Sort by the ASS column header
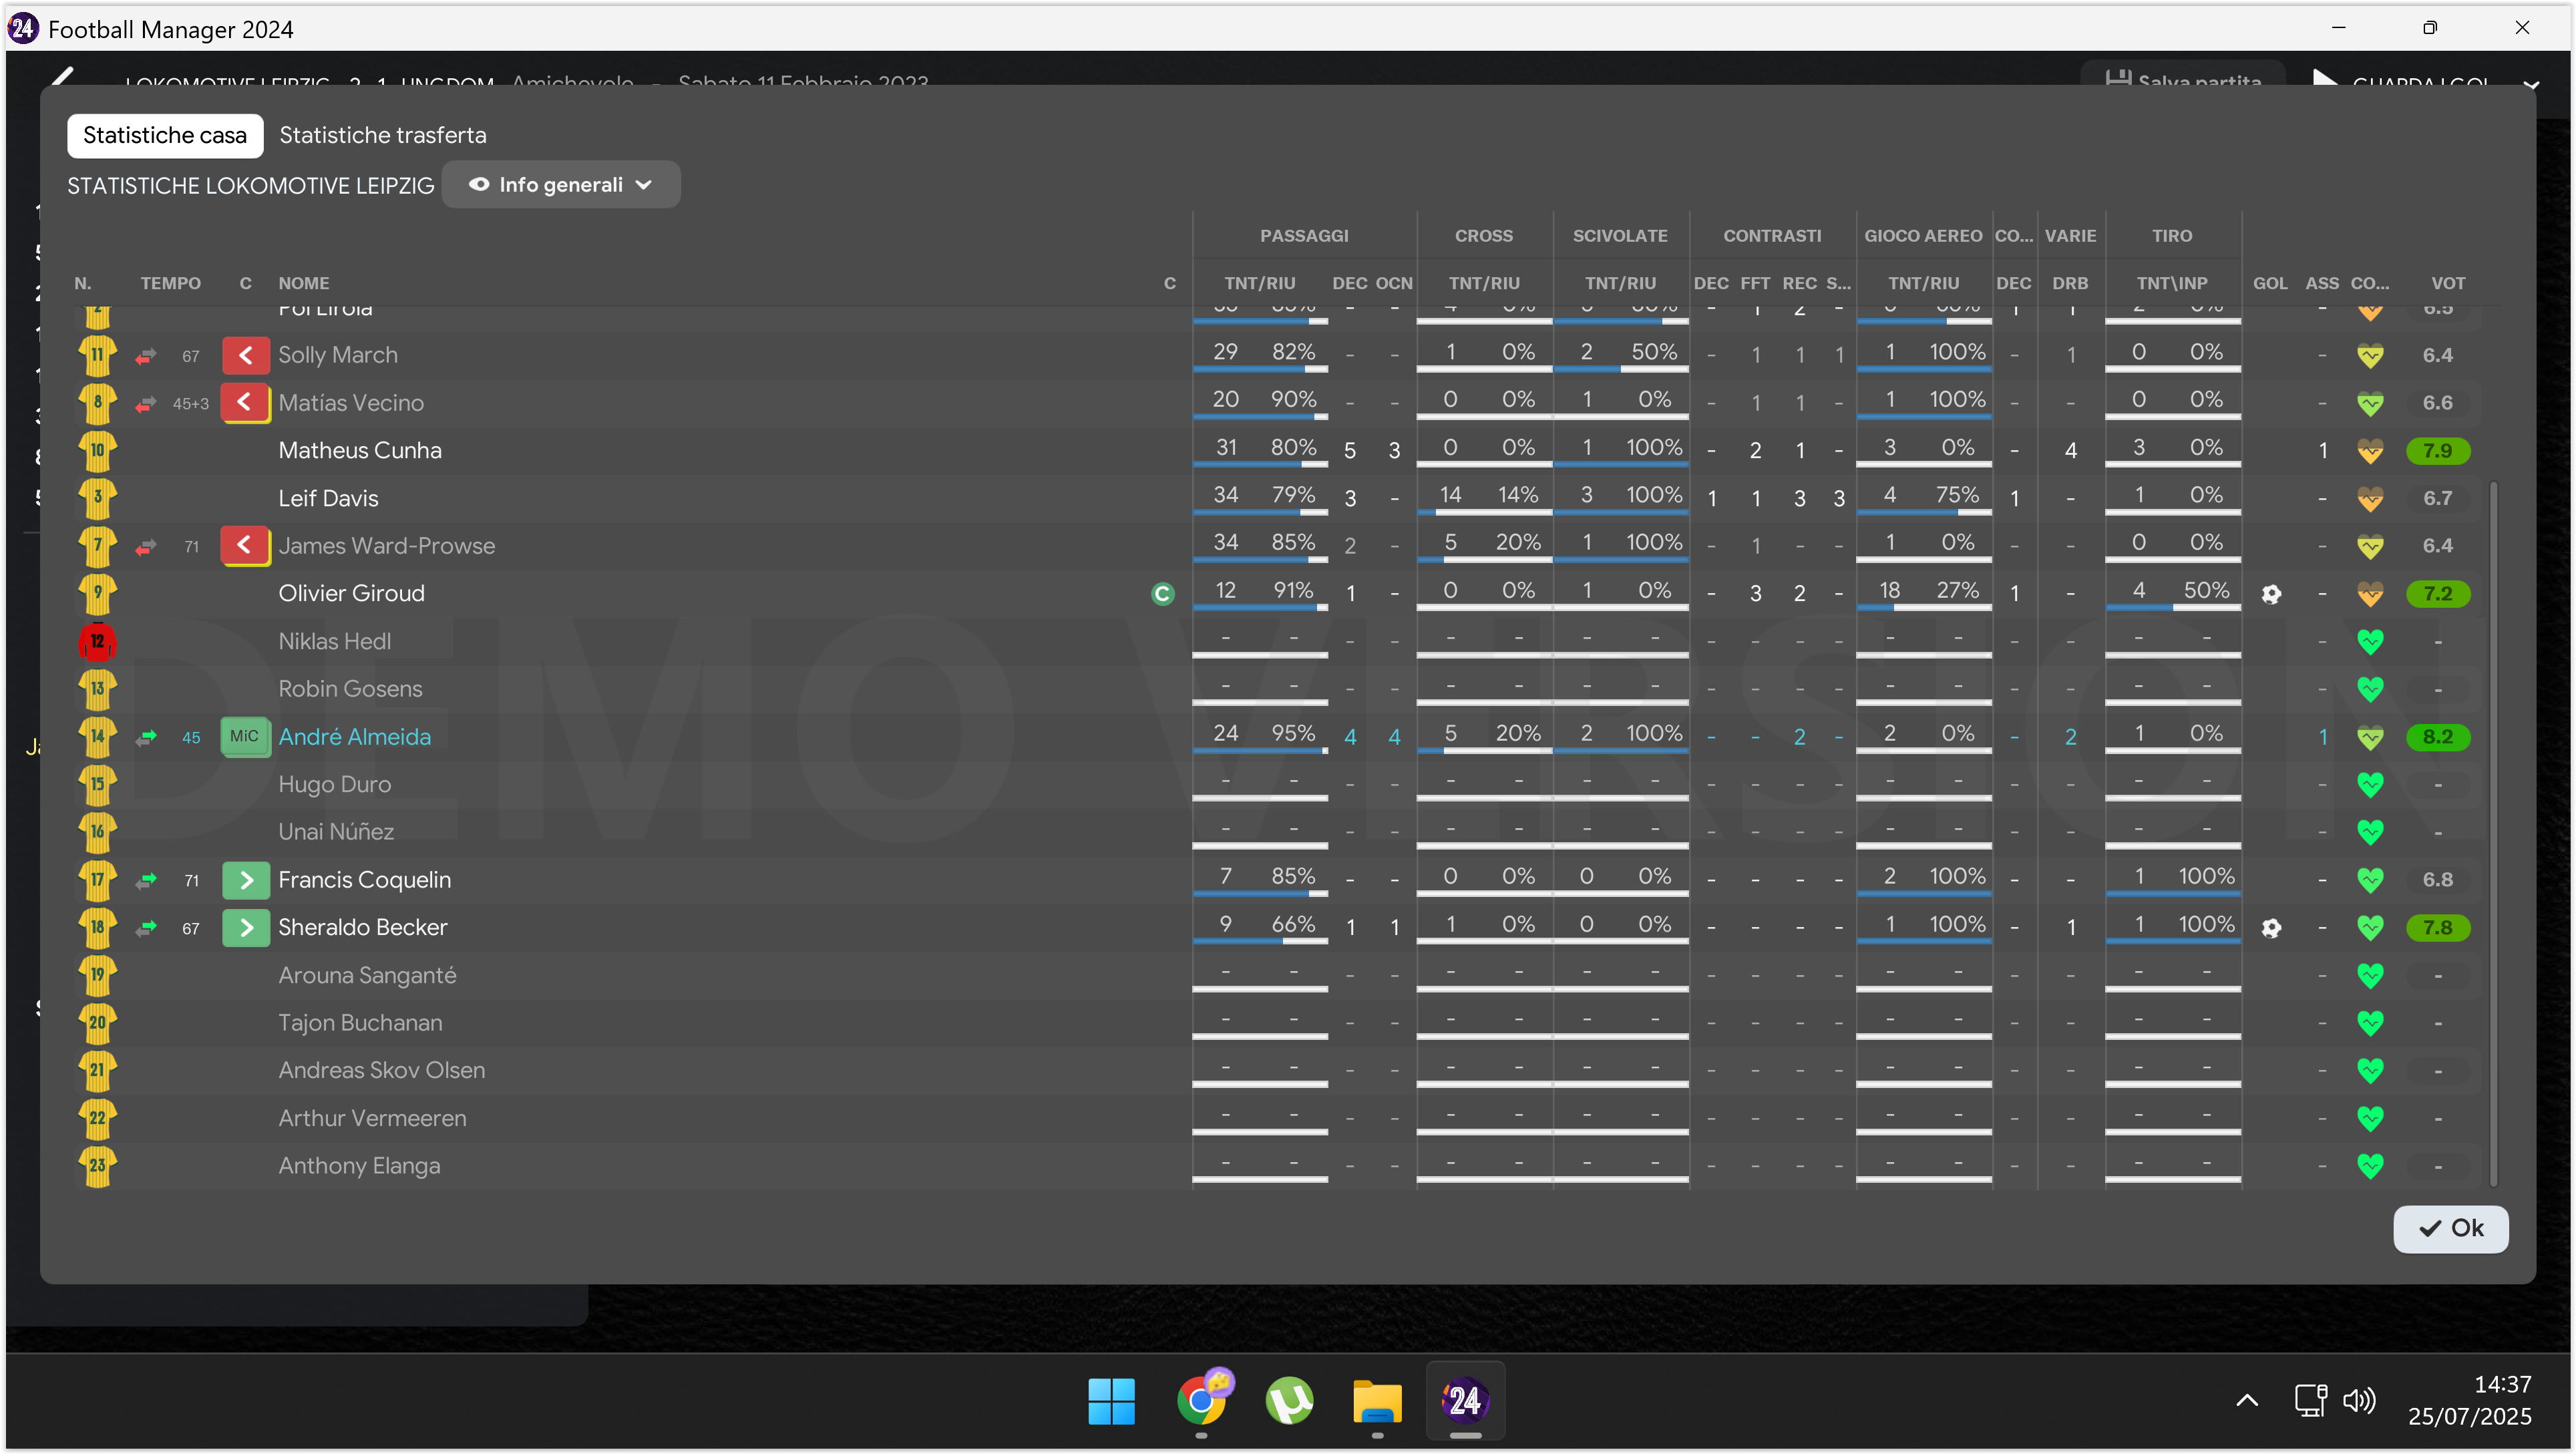The width and height of the screenshot is (2576, 1454). (x=2322, y=284)
